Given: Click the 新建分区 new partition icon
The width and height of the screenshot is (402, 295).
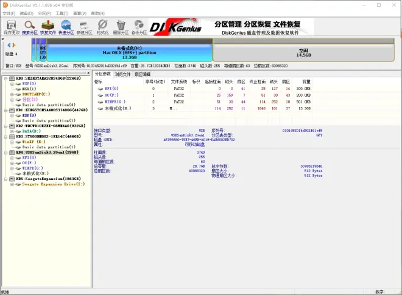Looking at the screenshot, I should point(84,27).
